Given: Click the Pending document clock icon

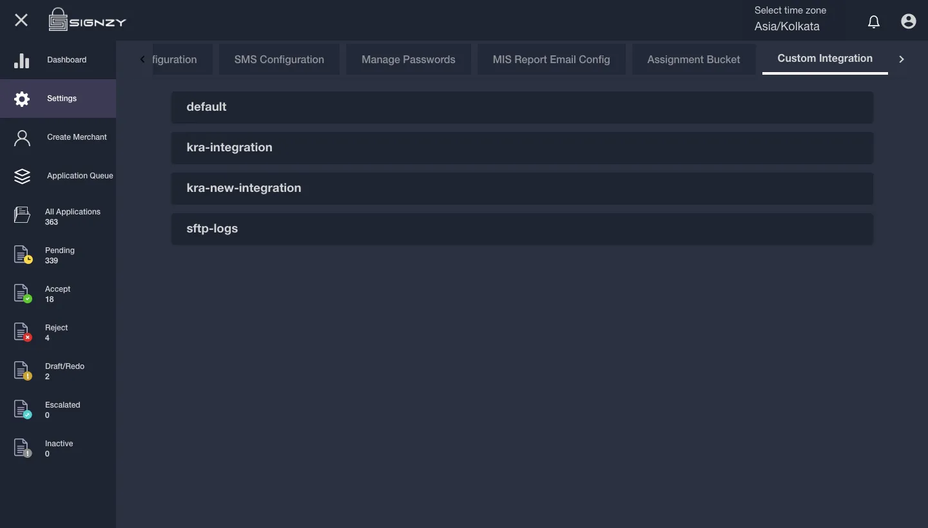Looking at the screenshot, I should coord(23,254).
